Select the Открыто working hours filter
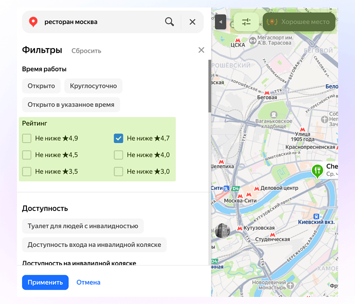 pyautogui.click(x=41, y=86)
